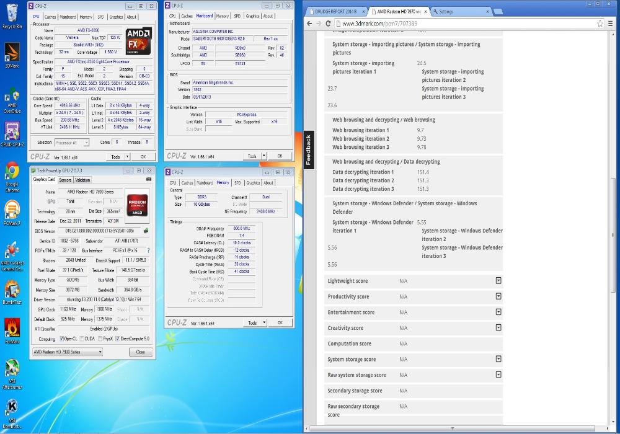Reload the 3dmark page in Chrome

click(328, 24)
